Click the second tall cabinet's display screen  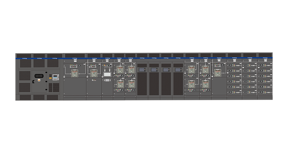pyautogui.click(x=154, y=70)
